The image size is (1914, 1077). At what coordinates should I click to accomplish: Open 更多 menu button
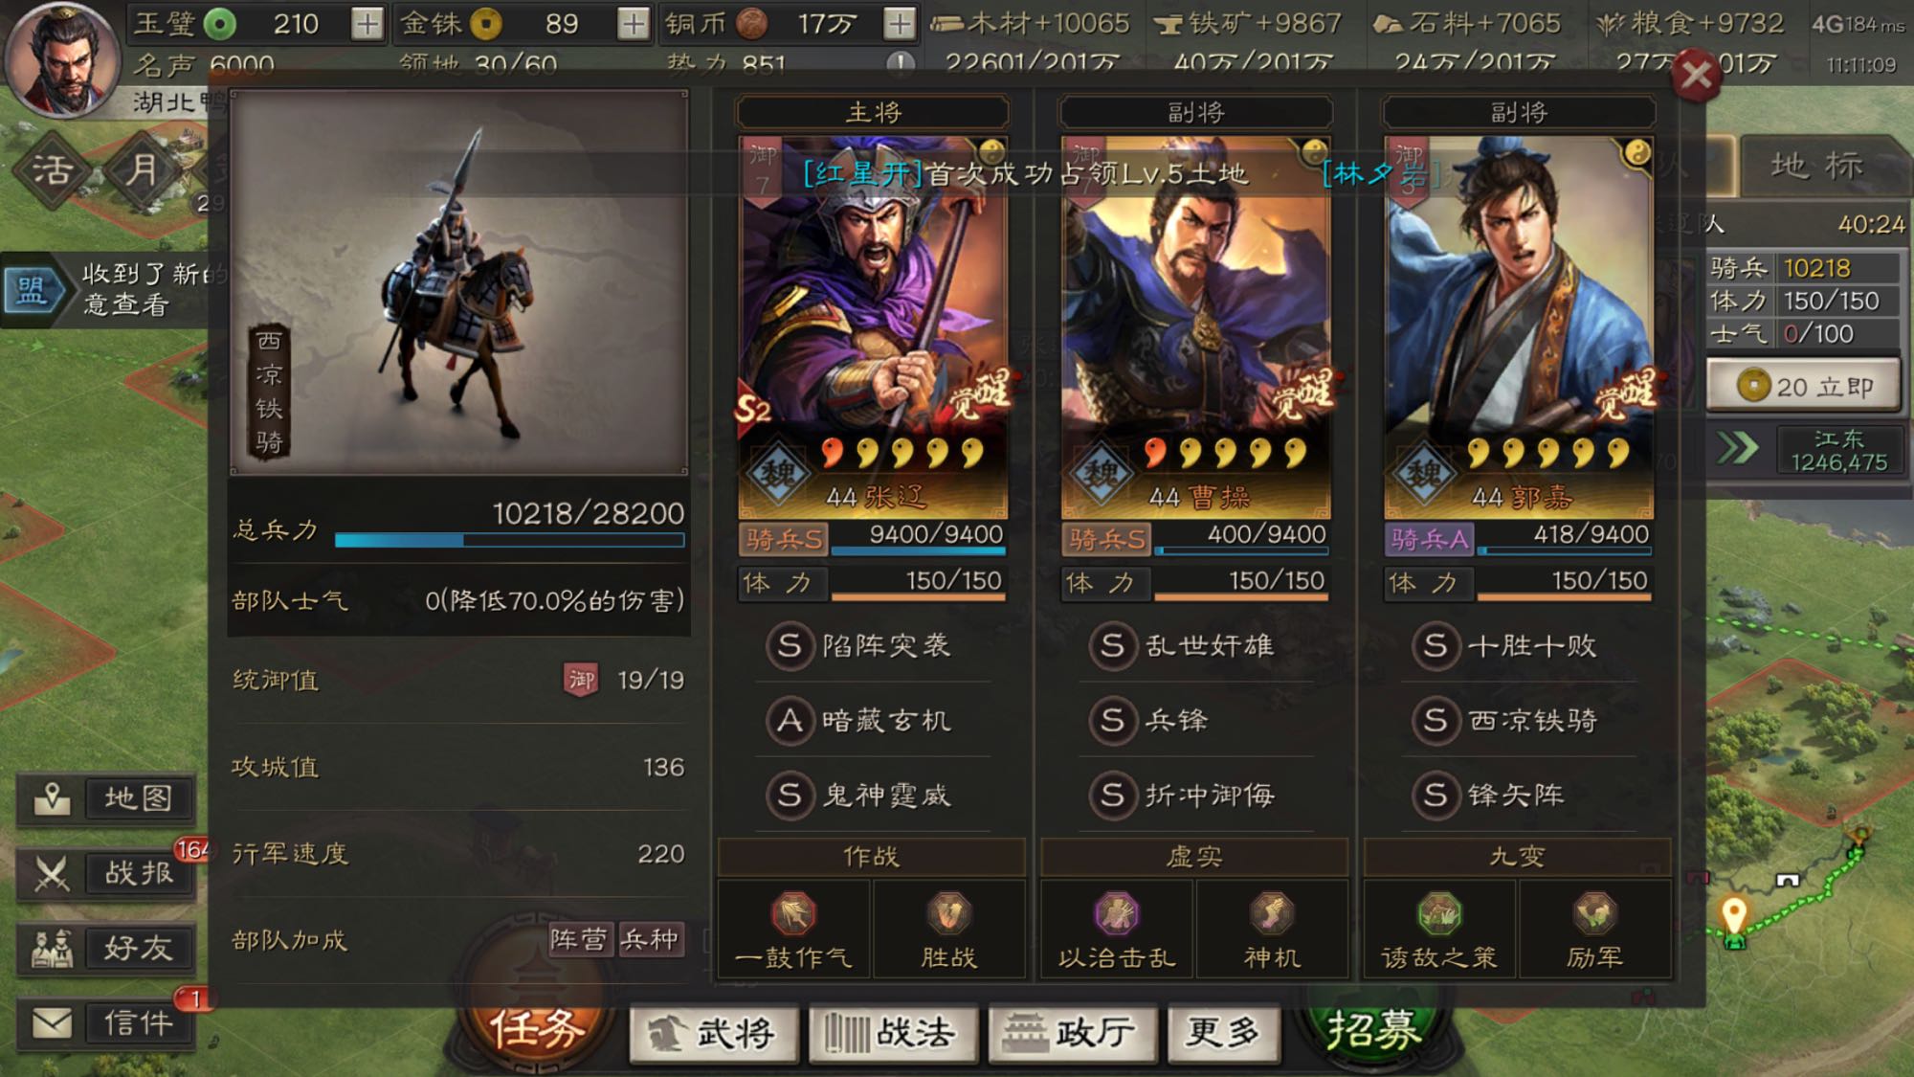click(x=1223, y=1033)
